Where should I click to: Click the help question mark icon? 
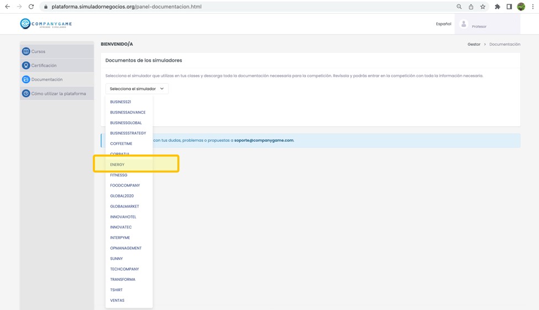pos(26,93)
